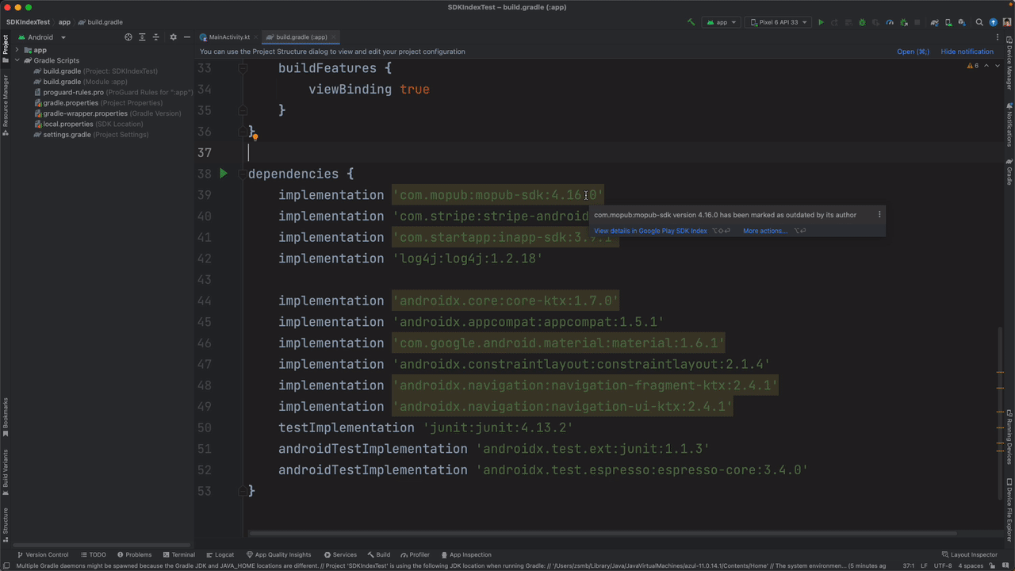This screenshot has width=1015, height=571.
Task: Click the UTF-8 encoding status bar widget
Action: point(943,566)
